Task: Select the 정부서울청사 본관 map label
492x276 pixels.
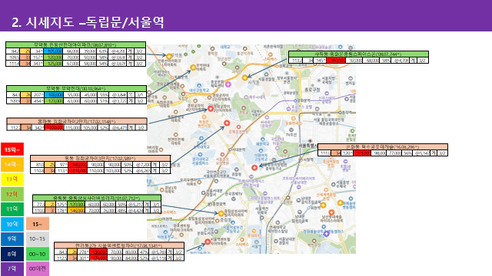Action: pos(287,80)
